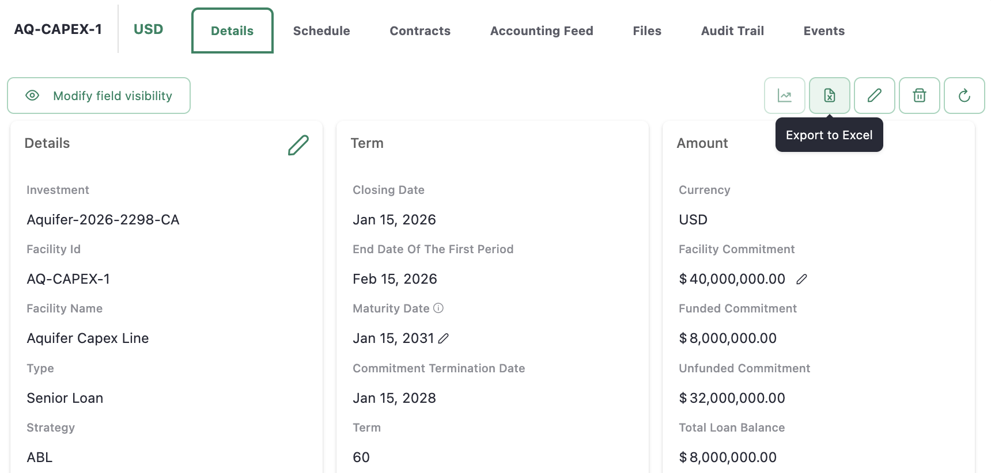The image size is (991, 473).
Task: Open the Contracts tab
Action: click(x=420, y=31)
